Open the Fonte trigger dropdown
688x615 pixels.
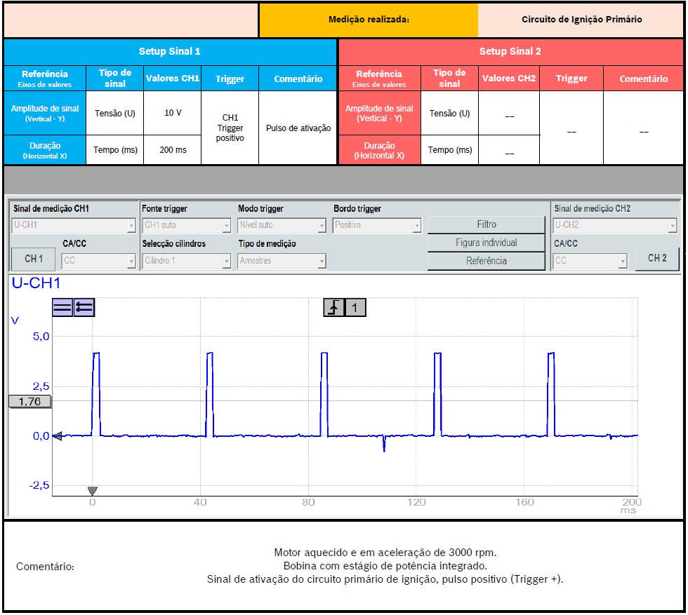(x=186, y=225)
